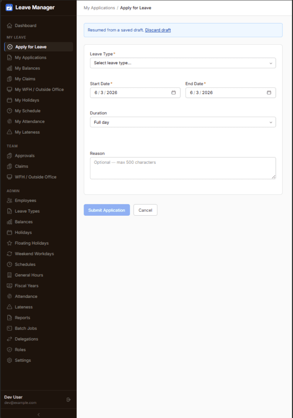Click the logout icon beside Dev User

68,400
